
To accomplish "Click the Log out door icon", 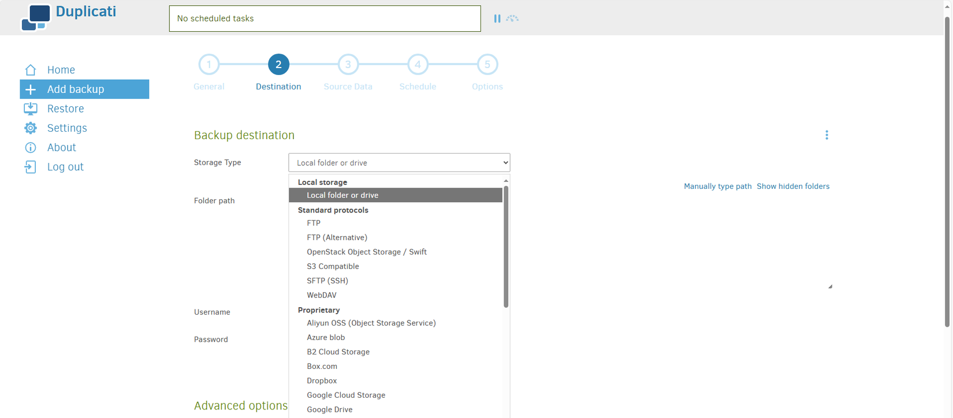I will coord(30,167).
